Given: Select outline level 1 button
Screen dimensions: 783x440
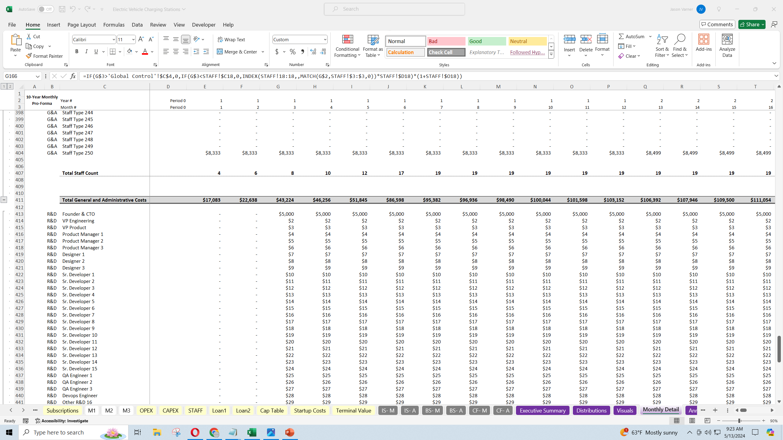Looking at the screenshot, I should tap(4, 86).
